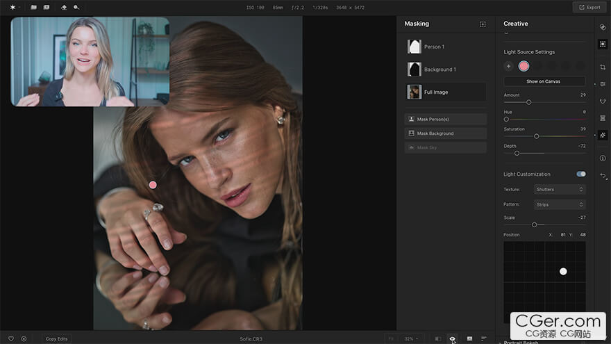Select the Person 1 mask

(446, 47)
